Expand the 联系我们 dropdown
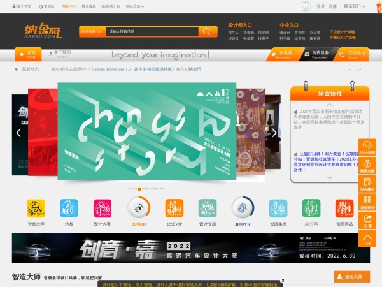This screenshot has height=287, width=382. [355, 6]
